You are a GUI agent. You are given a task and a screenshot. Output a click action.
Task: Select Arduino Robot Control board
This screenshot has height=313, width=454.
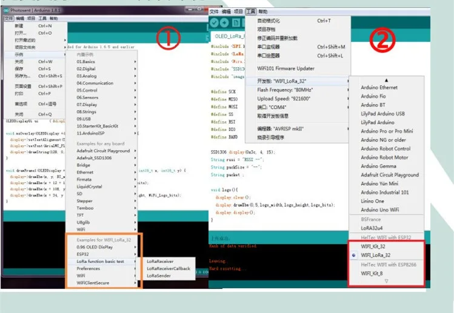[x=387, y=149]
